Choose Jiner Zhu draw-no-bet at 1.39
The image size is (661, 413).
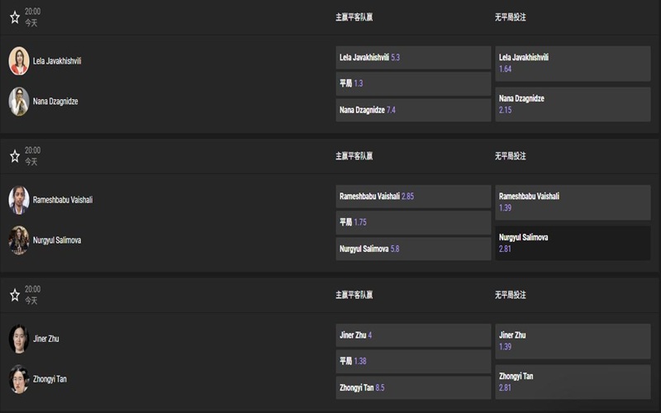pyautogui.click(x=573, y=341)
